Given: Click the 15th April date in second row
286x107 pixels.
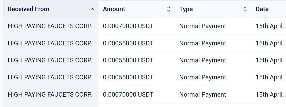Looking at the screenshot, I should click(x=271, y=43).
